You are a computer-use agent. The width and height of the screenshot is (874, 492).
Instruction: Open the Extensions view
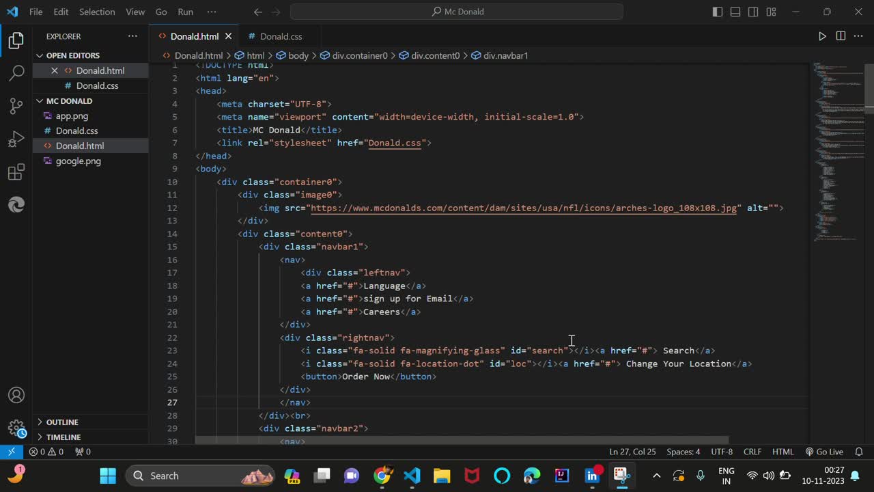pos(16,172)
